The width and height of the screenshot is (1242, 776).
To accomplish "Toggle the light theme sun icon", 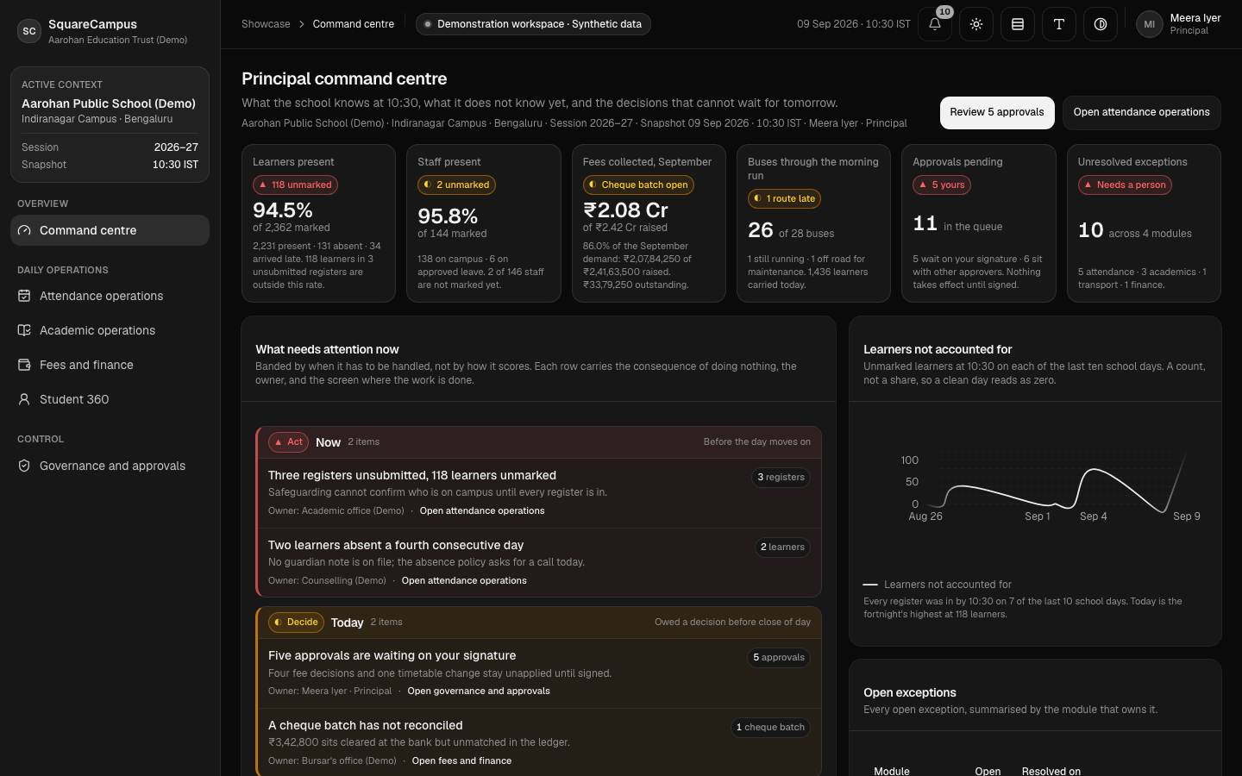I will pos(976,24).
